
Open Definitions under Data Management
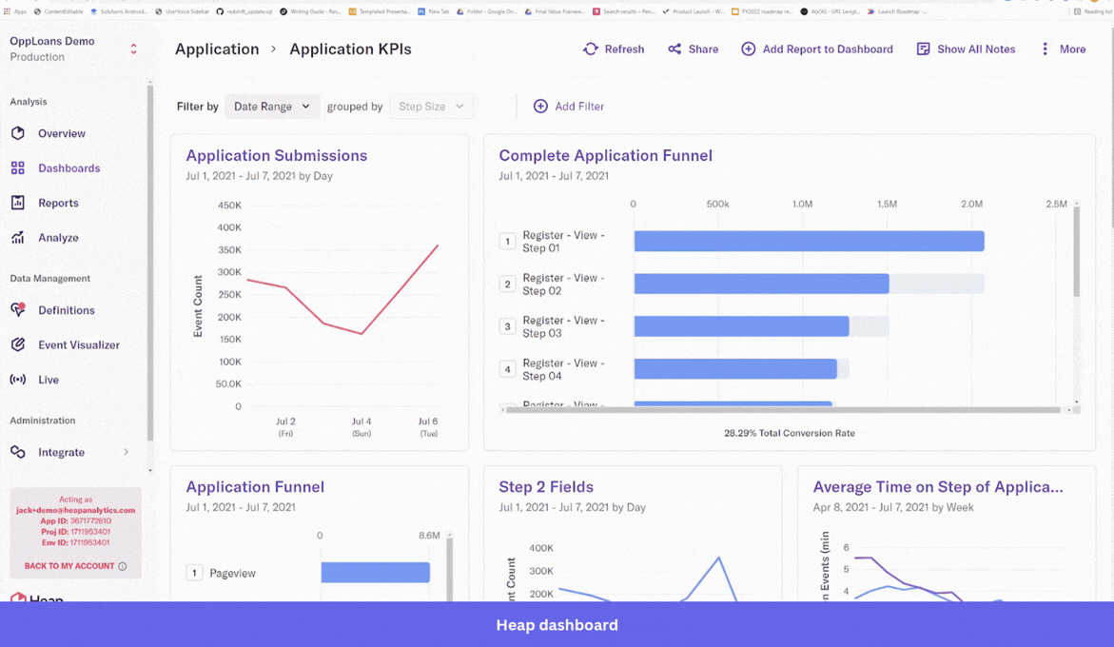point(20,310)
